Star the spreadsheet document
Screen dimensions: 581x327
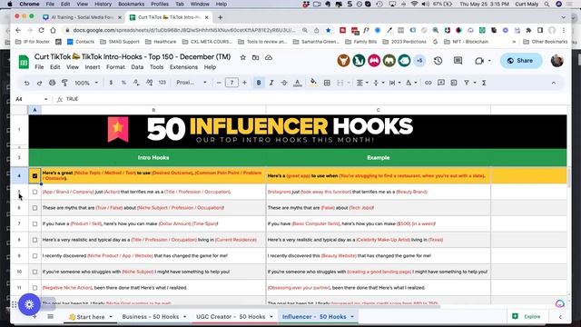[243, 57]
